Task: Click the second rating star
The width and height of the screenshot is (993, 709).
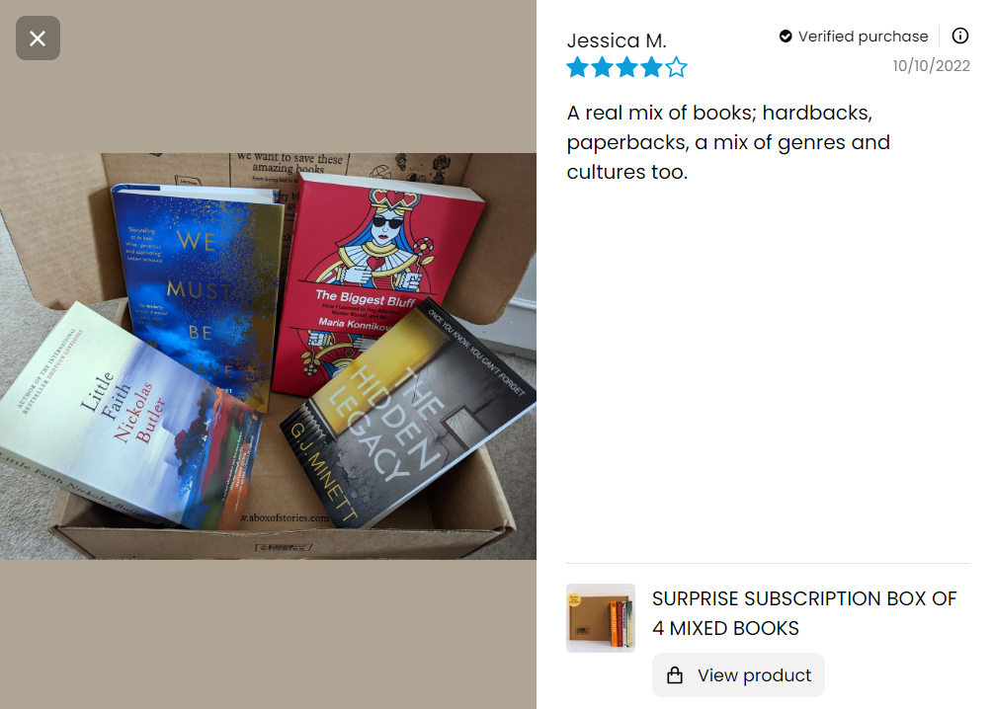Action: click(x=603, y=66)
